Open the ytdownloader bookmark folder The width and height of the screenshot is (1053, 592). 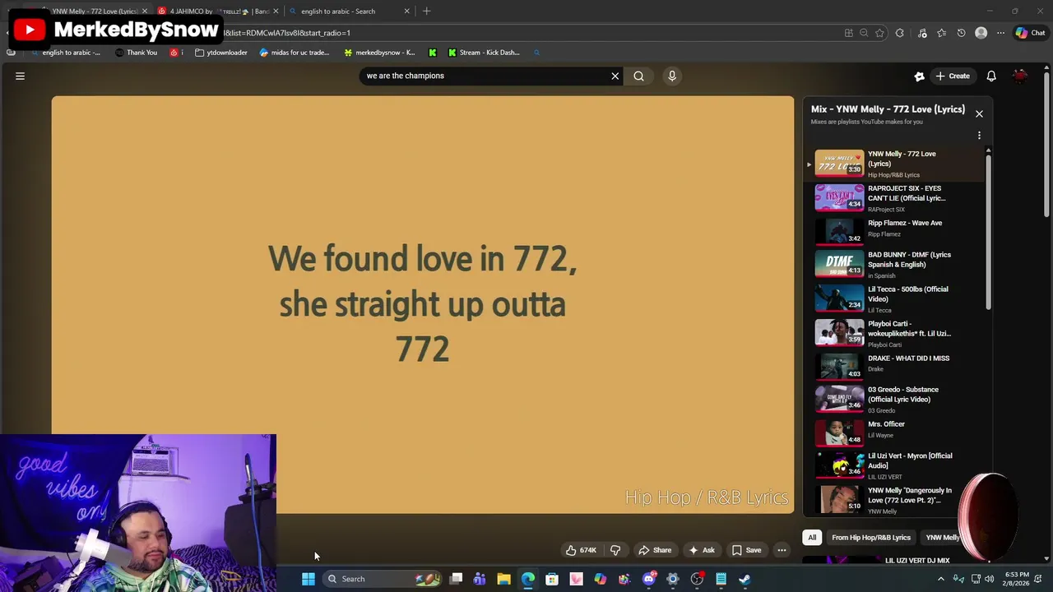coord(221,53)
